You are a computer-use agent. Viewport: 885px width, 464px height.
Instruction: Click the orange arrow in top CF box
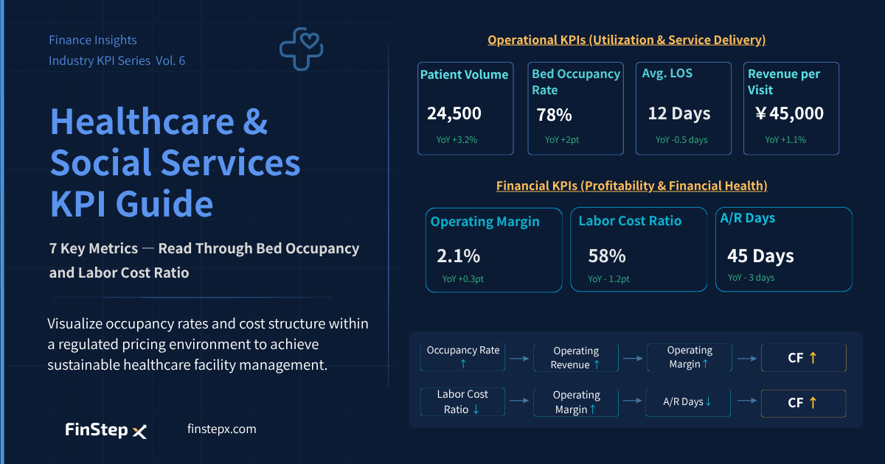coord(813,358)
